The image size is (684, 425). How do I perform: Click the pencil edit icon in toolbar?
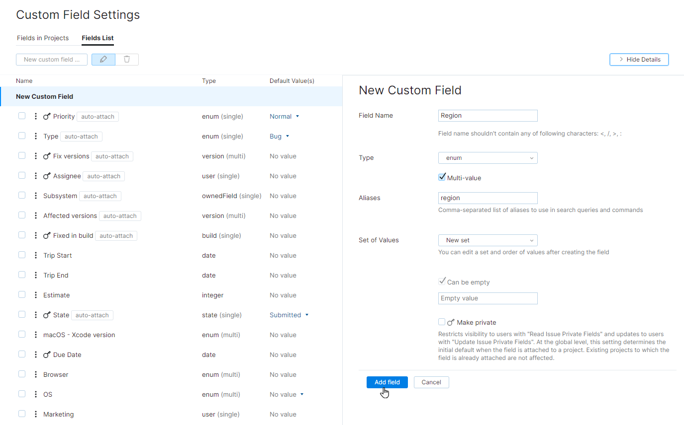coord(103,60)
